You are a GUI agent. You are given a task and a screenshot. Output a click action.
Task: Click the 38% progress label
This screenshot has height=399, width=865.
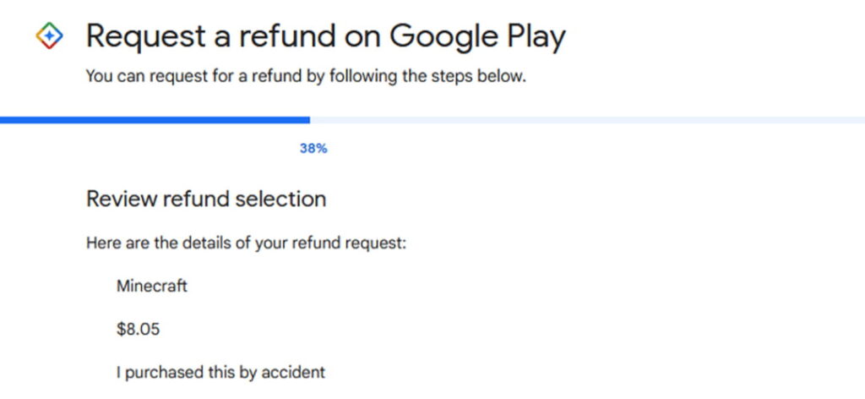tap(313, 149)
